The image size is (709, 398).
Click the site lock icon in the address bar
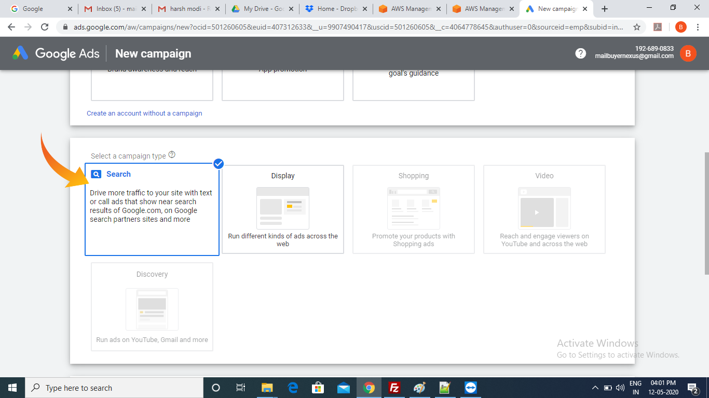pyautogui.click(x=65, y=27)
